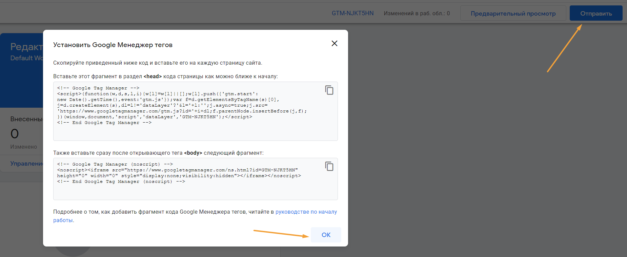627x257 pixels.
Task: Copy the noscript body snippet
Action: (x=329, y=166)
